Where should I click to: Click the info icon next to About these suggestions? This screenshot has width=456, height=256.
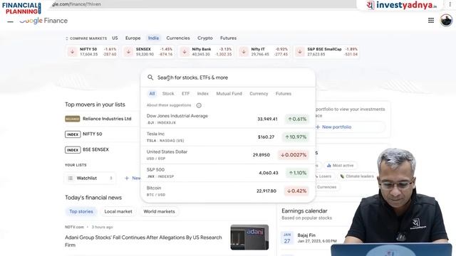point(199,105)
